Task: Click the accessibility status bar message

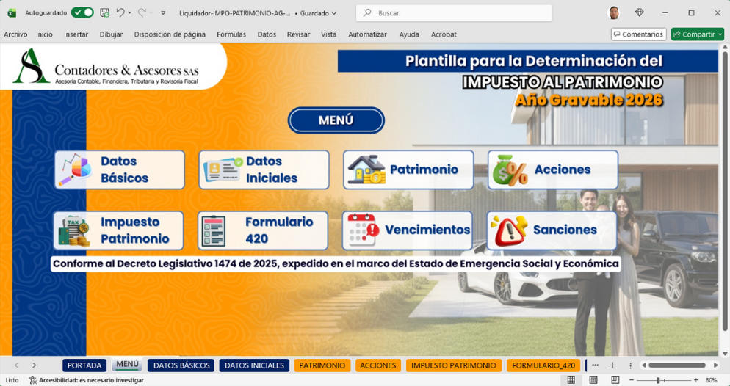Action: [x=87, y=380]
